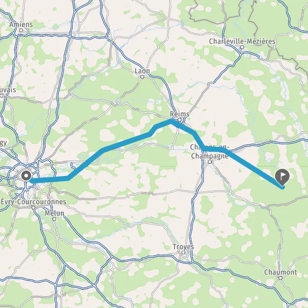Click the destination flag marker
This screenshot has width=308, height=308.
pos(282,177)
